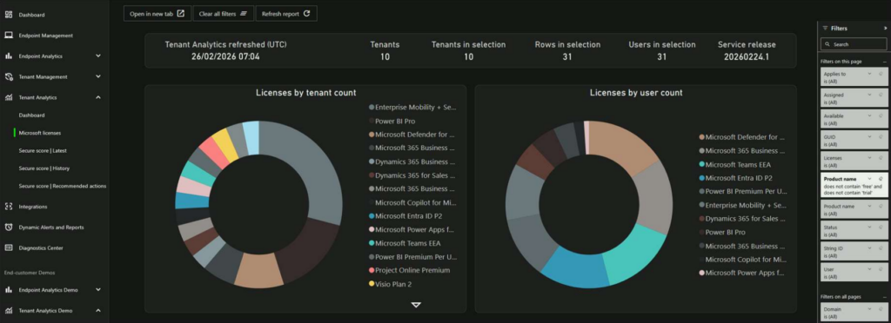Image resolution: width=891 pixels, height=323 pixels.
Task: Click the Filters search input field
Action: 854,44
